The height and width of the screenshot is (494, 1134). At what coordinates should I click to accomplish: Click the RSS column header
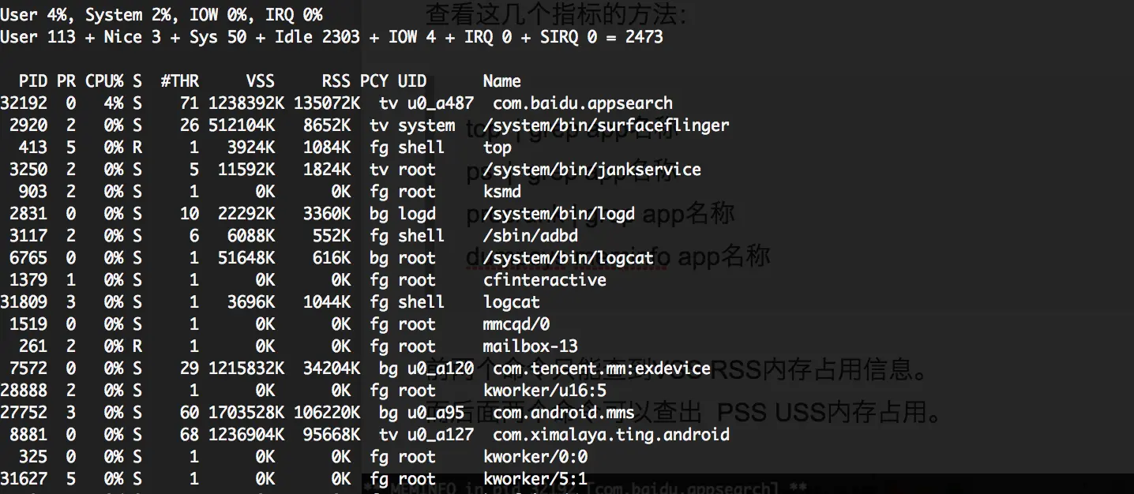[x=336, y=81]
